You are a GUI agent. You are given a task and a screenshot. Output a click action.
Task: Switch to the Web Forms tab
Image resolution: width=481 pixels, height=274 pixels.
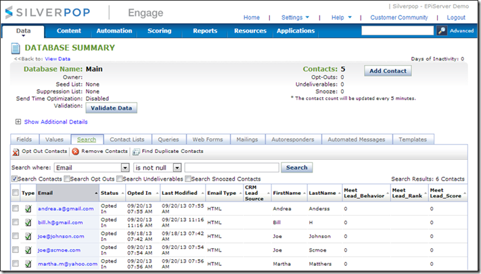tap(208, 139)
